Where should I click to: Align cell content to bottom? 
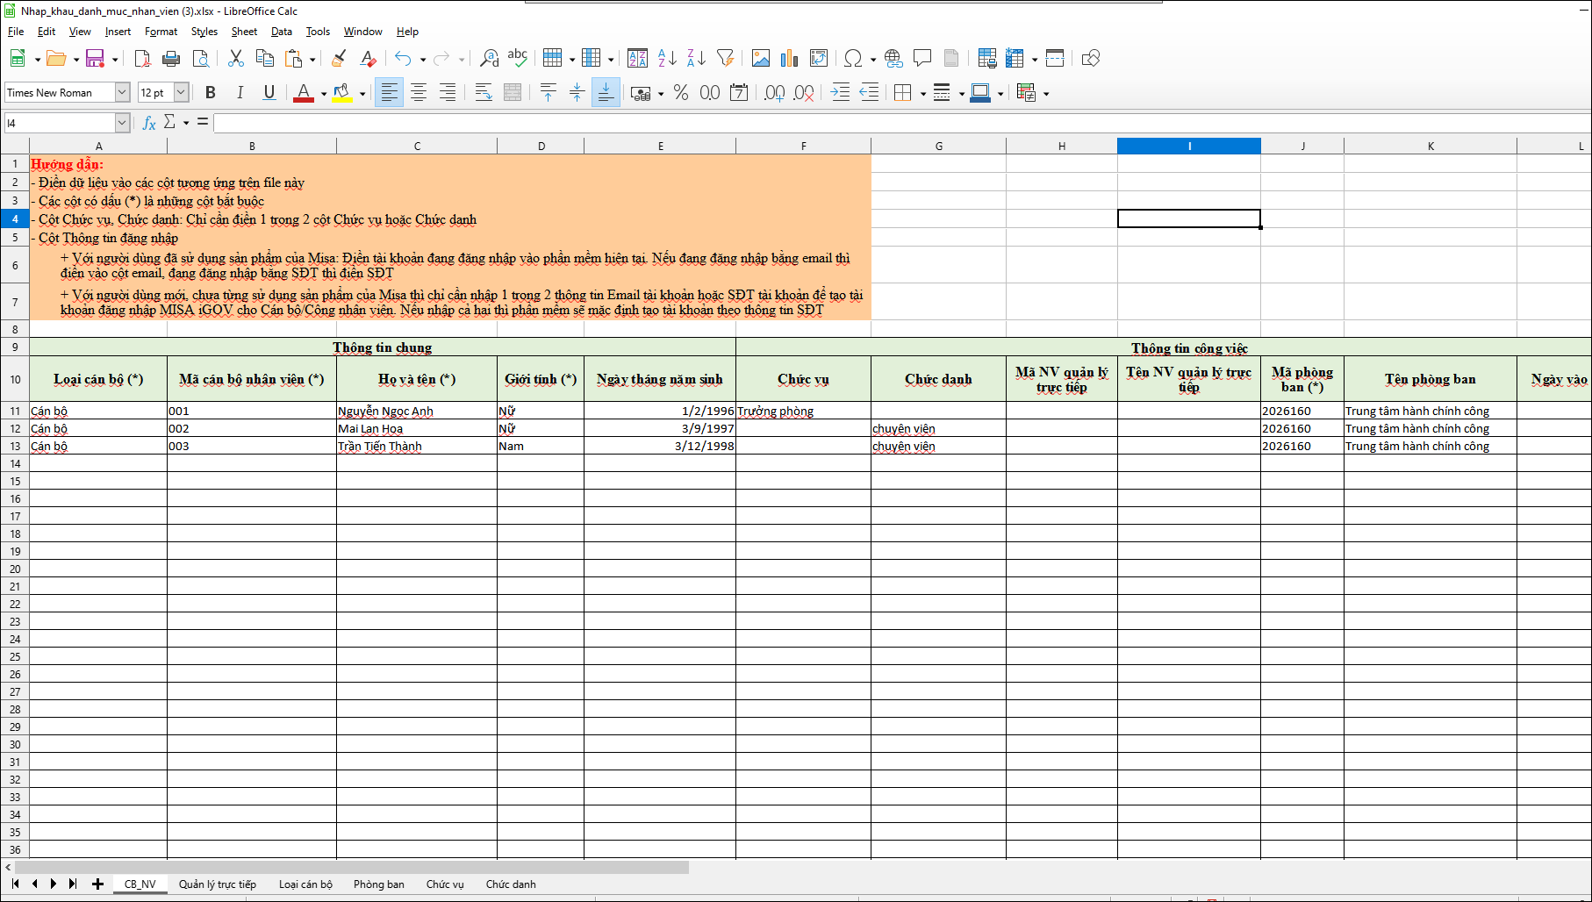click(x=606, y=92)
